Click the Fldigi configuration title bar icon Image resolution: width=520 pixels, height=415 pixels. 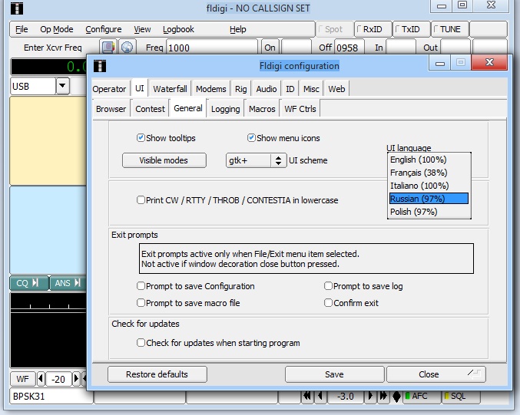(100, 66)
